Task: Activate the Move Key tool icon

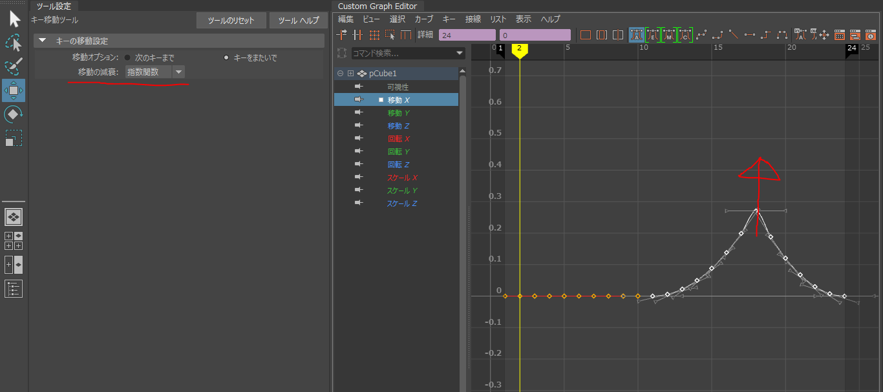Action: (14, 90)
